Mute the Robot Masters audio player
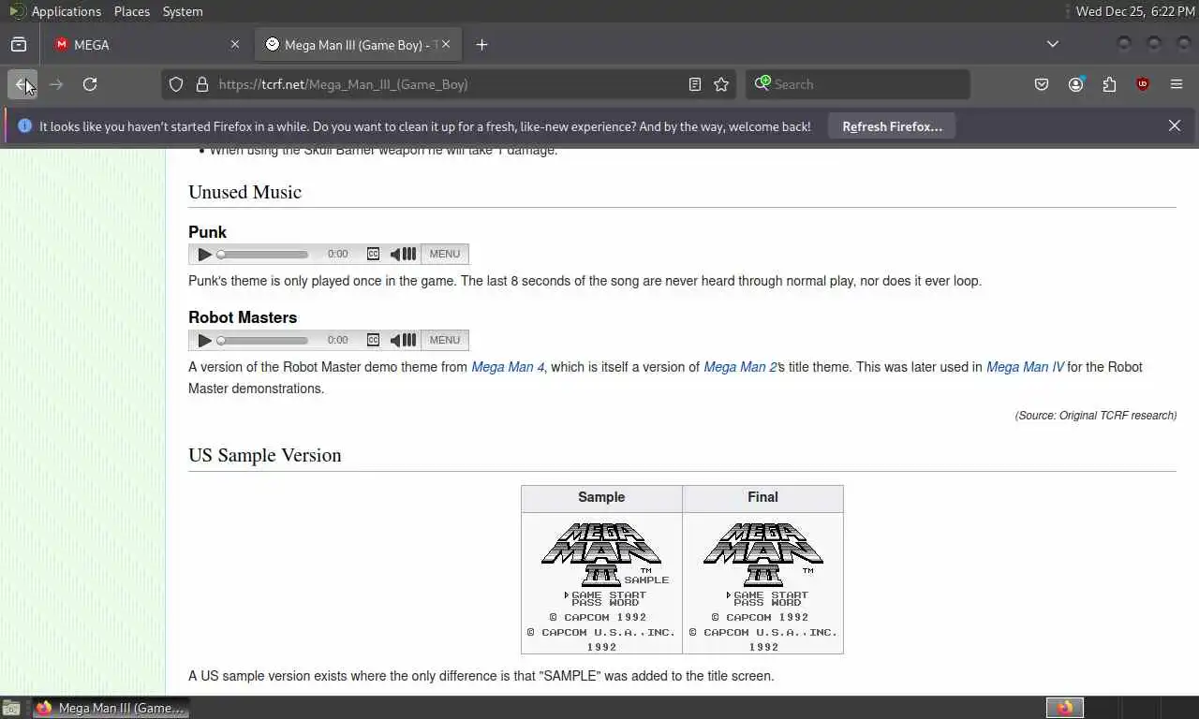Screen dimensions: 1199x719 tap(394, 340)
